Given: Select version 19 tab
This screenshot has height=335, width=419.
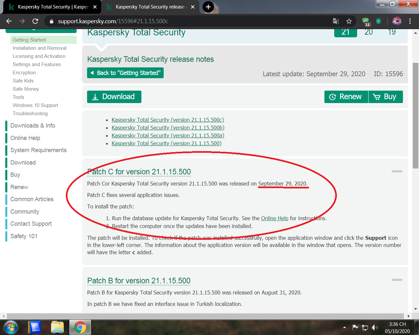Looking at the screenshot, I should (x=392, y=32).
